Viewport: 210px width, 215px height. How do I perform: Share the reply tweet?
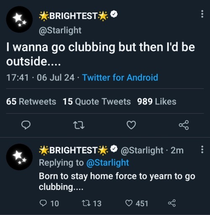pyautogui.click(x=172, y=203)
